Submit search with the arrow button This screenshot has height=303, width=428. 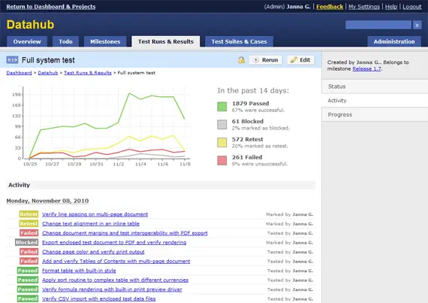pyautogui.click(x=417, y=25)
